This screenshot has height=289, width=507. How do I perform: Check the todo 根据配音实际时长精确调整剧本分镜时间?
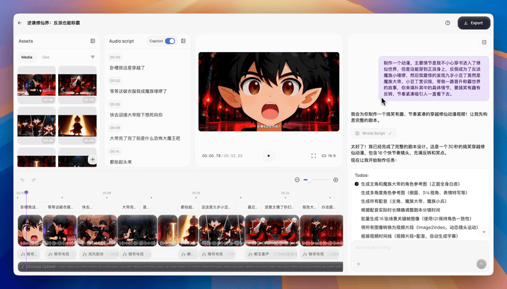coord(357,210)
